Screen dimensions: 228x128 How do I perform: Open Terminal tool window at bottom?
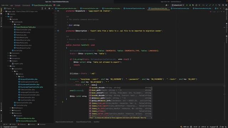pos(41,124)
